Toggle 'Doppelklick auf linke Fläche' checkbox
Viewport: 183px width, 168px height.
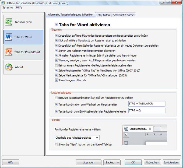pos(56,36)
